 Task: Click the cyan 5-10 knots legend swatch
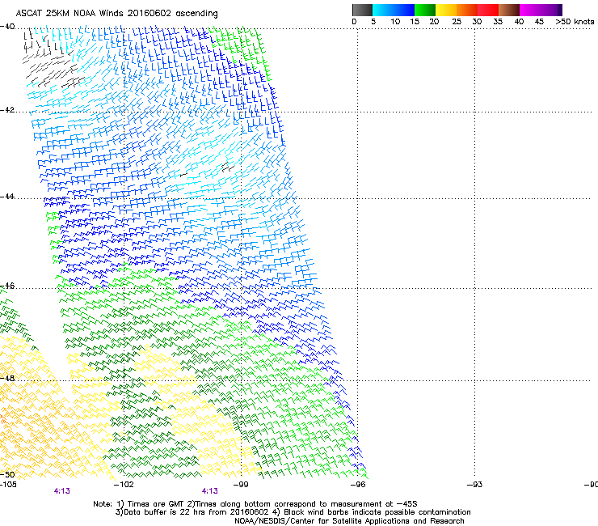point(382,10)
